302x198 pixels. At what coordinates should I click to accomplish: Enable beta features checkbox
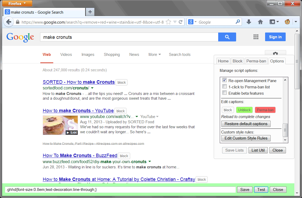tap(224, 93)
